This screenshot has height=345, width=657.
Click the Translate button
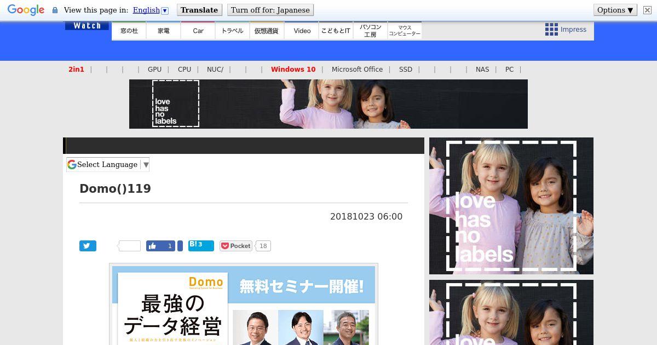click(x=199, y=10)
